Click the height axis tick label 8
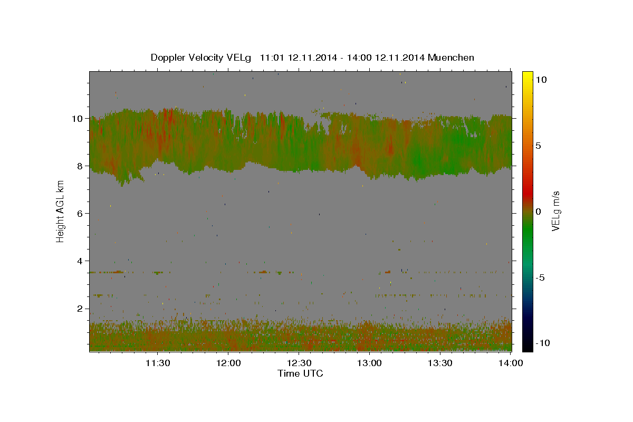The image size is (633, 422). (x=81, y=166)
